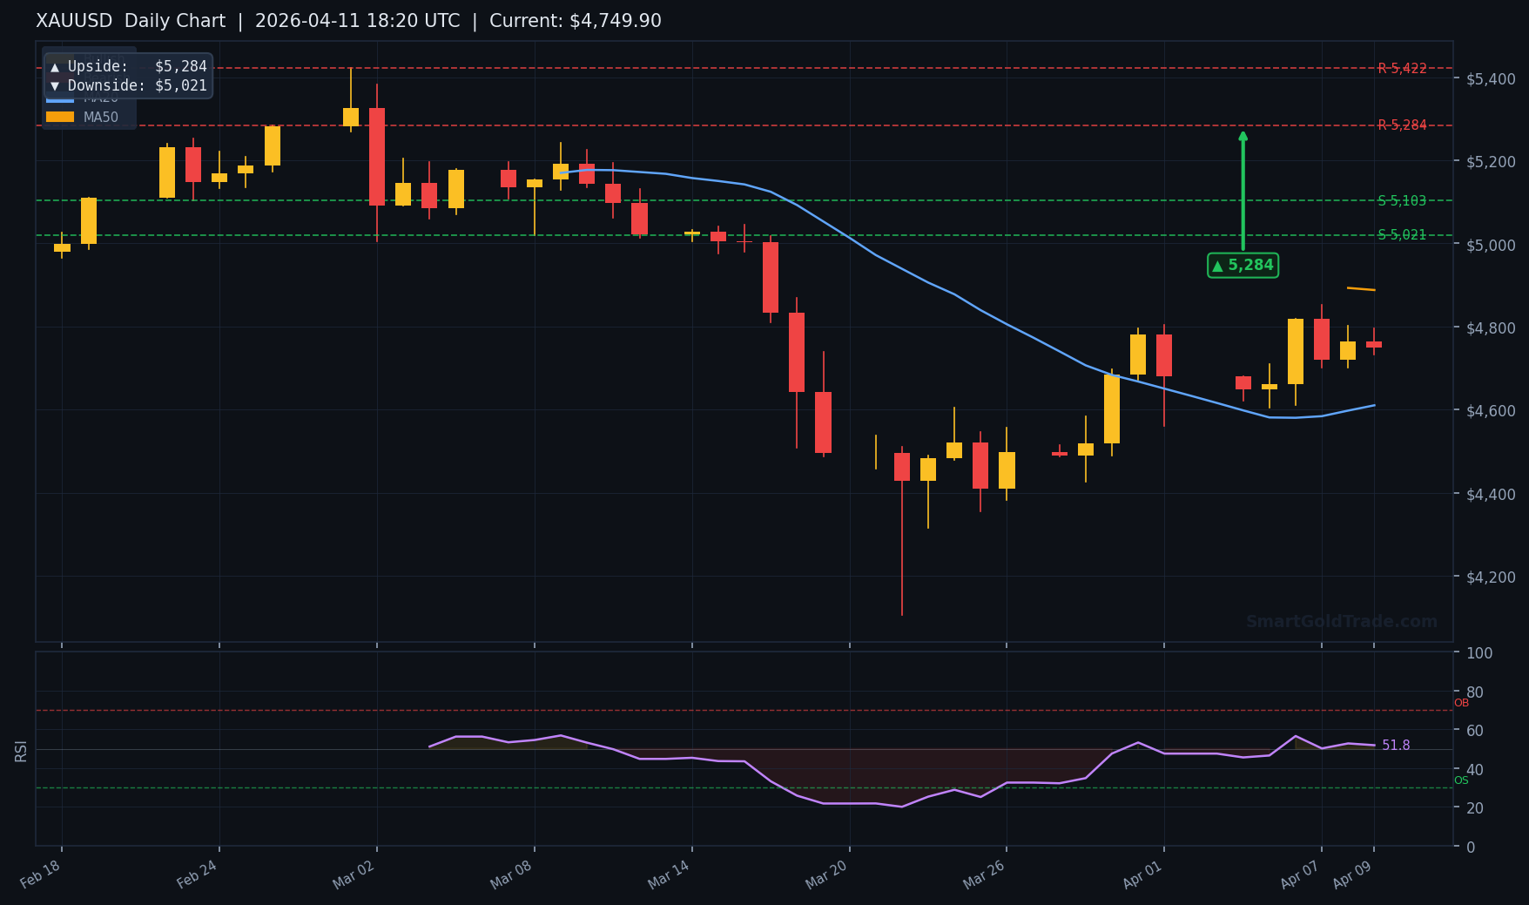
Task: Expand the Upside/Downside price summary box
Action: (127, 76)
